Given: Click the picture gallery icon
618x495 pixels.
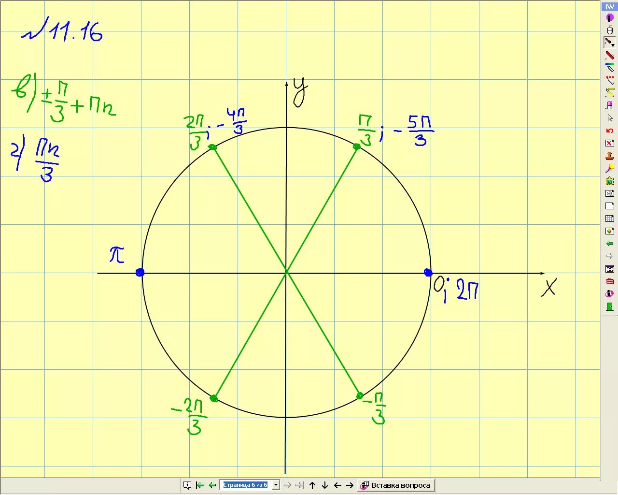Looking at the screenshot, I should [x=610, y=181].
